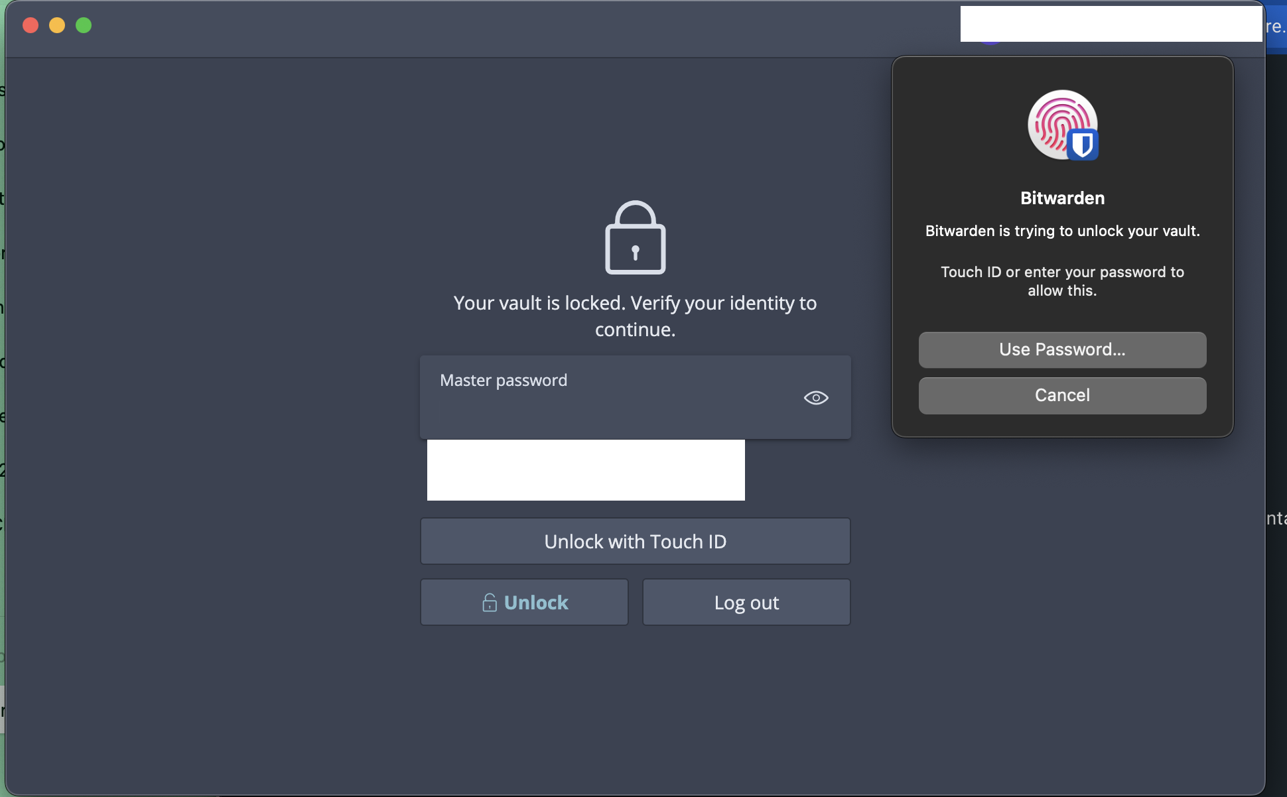Click the padlock icon above the locked message
Image resolution: width=1287 pixels, height=797 pixels.
635,239
